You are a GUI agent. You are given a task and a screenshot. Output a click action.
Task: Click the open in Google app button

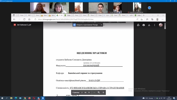point(86,25)
